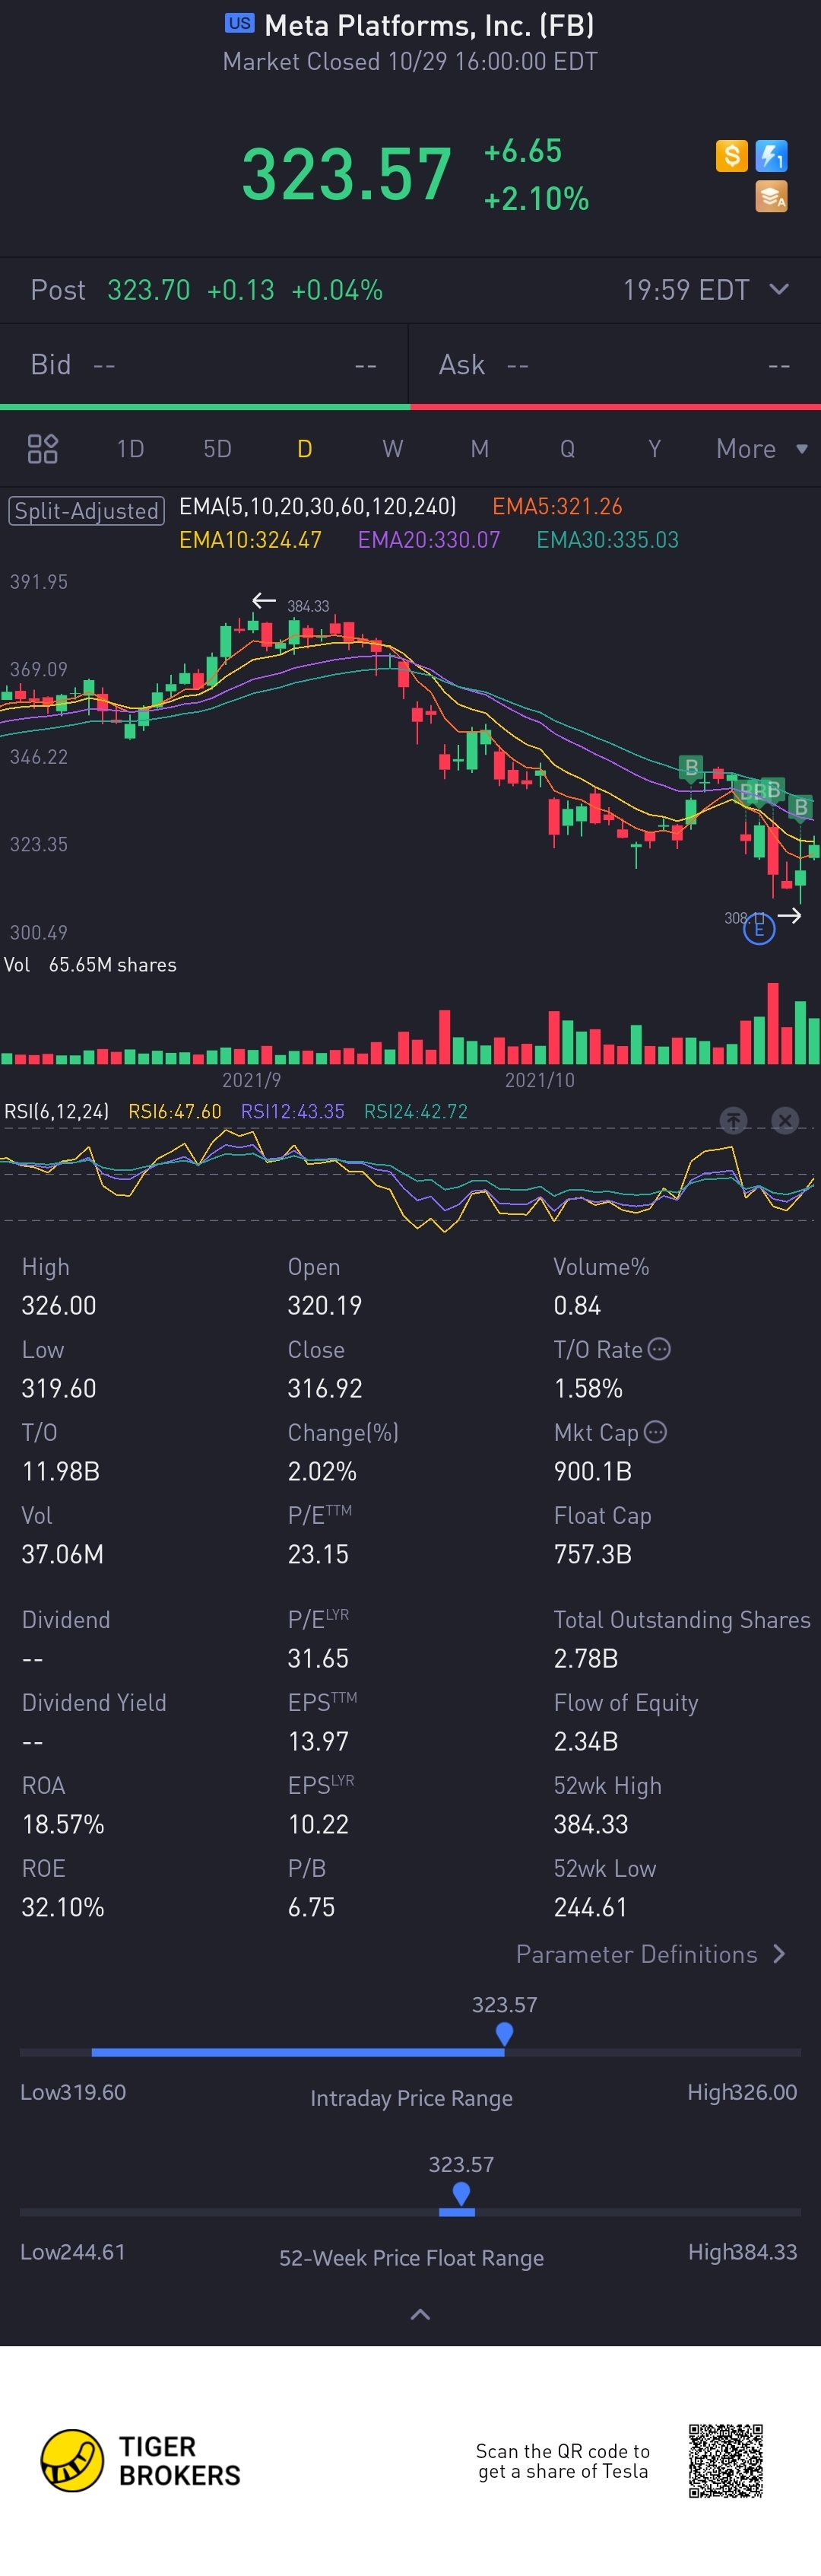Tap the RSI(6,12,24) indicator label
This screenshot has width=821, height=2576.
[x=56, y=1111]
